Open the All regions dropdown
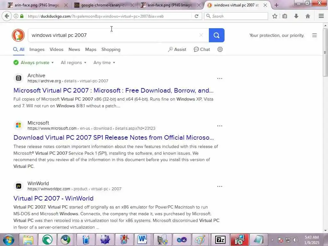 [73, 62]
